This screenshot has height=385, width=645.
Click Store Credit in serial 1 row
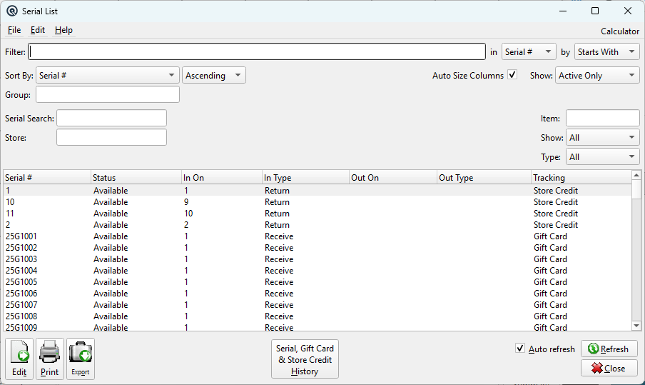556,191
